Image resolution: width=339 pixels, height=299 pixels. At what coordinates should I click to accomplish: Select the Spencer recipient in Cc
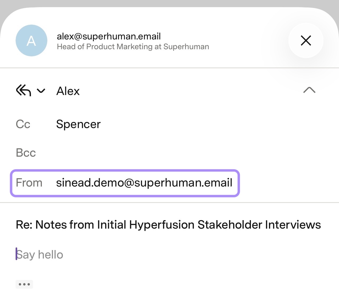tap(79, 124)
